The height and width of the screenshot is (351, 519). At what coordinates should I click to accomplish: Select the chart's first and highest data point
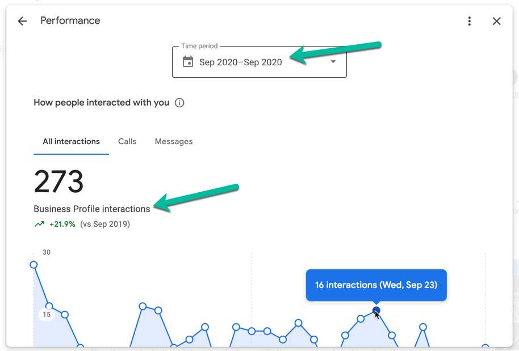click(x=34, y=265)
